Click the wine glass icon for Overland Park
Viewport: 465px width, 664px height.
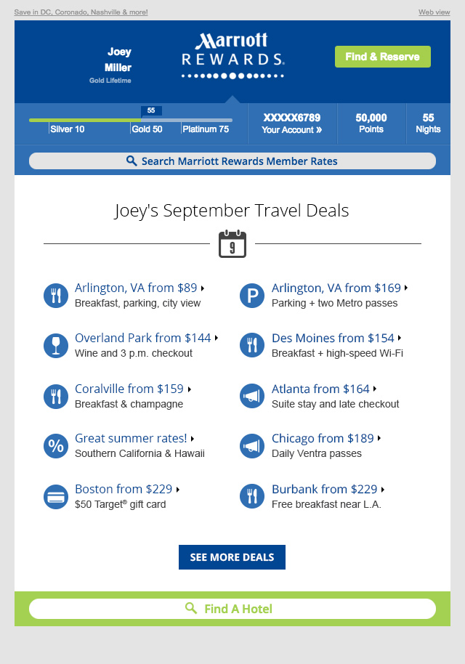pos(55,345)
